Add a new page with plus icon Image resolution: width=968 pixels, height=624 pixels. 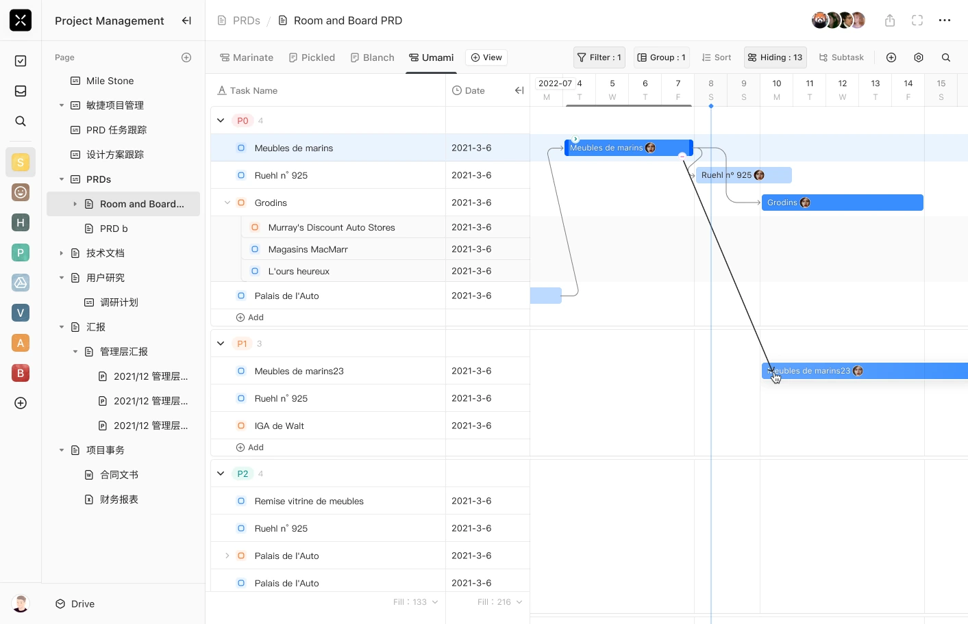[x=186, y=57]
